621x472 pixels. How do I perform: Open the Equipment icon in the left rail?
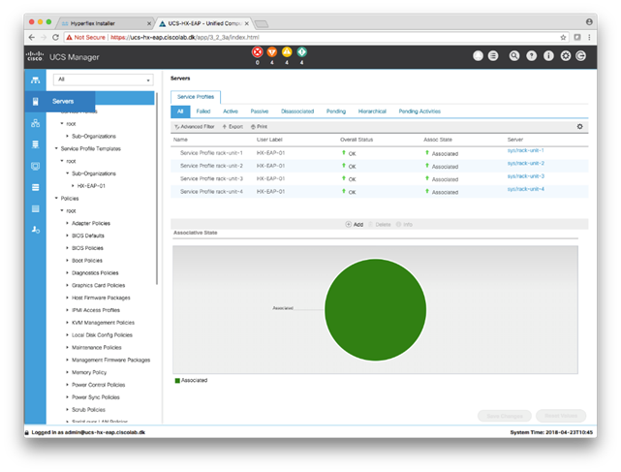(35, 80)
